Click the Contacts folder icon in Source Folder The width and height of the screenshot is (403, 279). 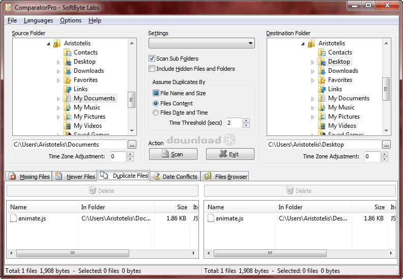point(67,52)
